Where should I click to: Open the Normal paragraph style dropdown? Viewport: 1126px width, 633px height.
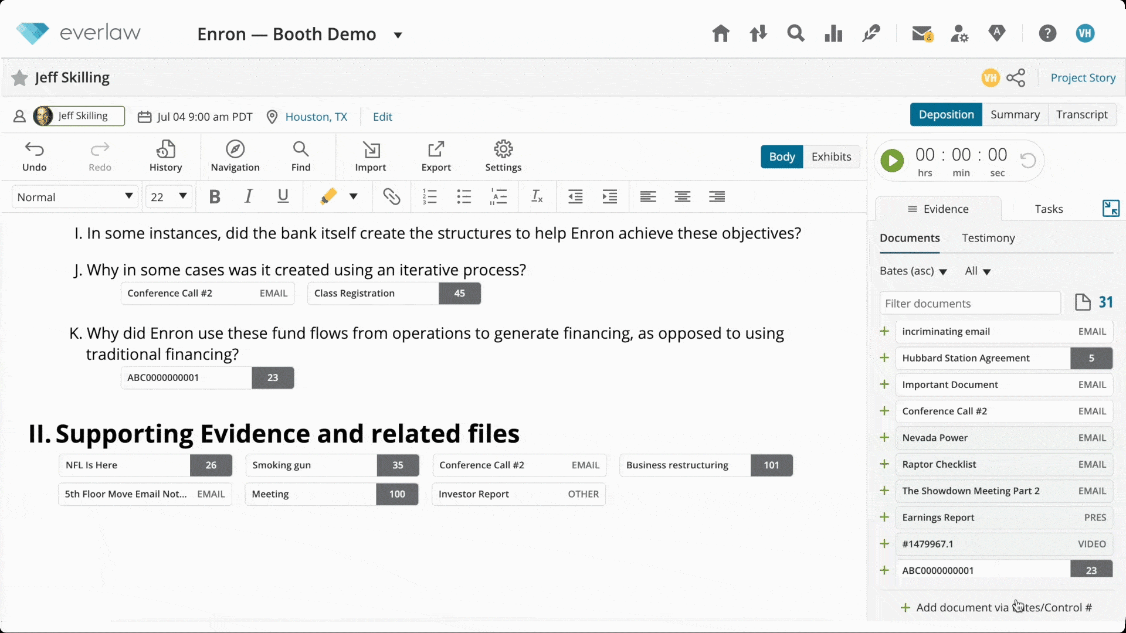pos(74,196)
